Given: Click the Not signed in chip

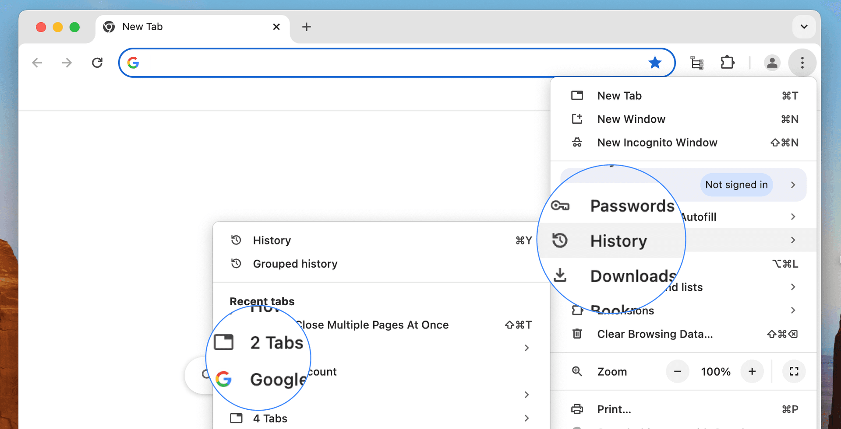Looking at the screenshot, I should click(x=736, y=185).
